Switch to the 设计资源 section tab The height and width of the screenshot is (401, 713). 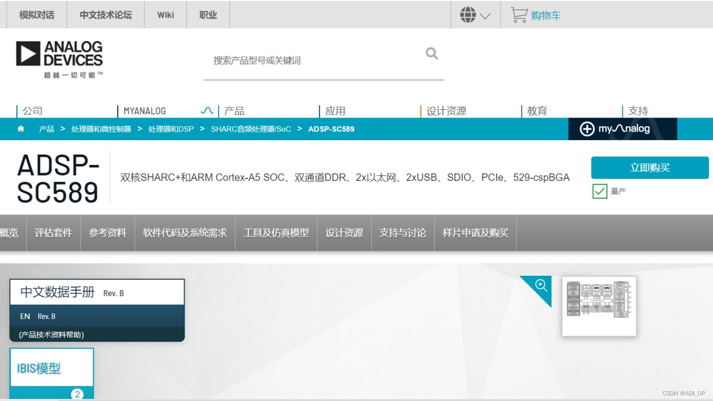click(x=344, y=233)
